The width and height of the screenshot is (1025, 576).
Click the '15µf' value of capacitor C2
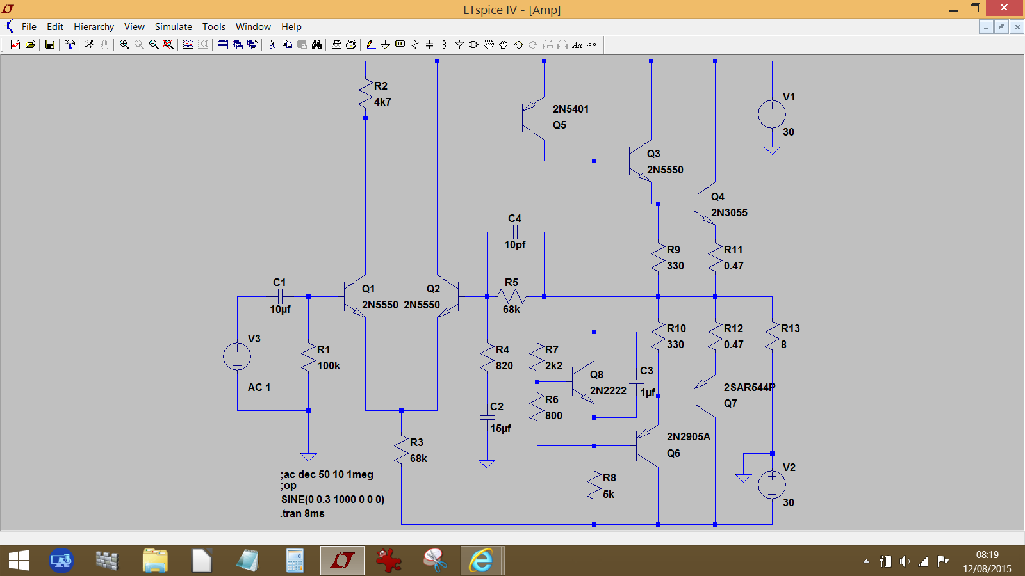click(500, 428)
